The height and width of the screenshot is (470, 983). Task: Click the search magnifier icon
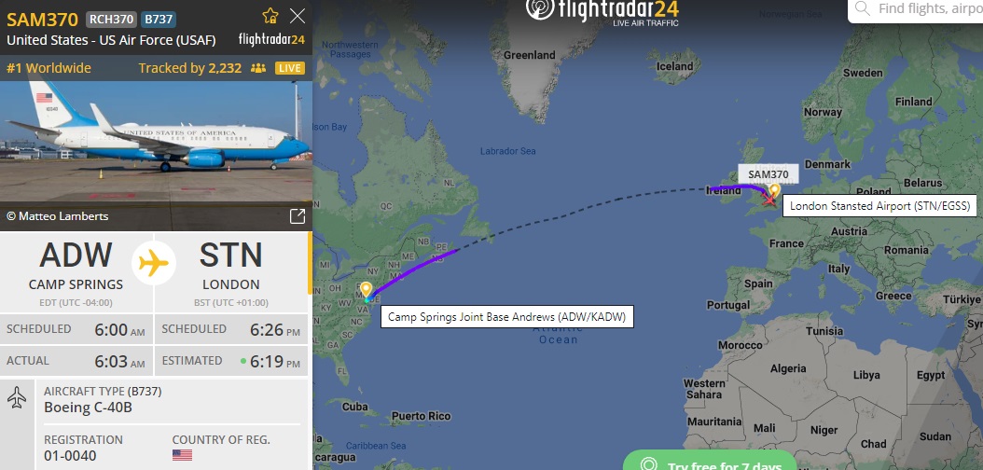[x=863, y=8]
